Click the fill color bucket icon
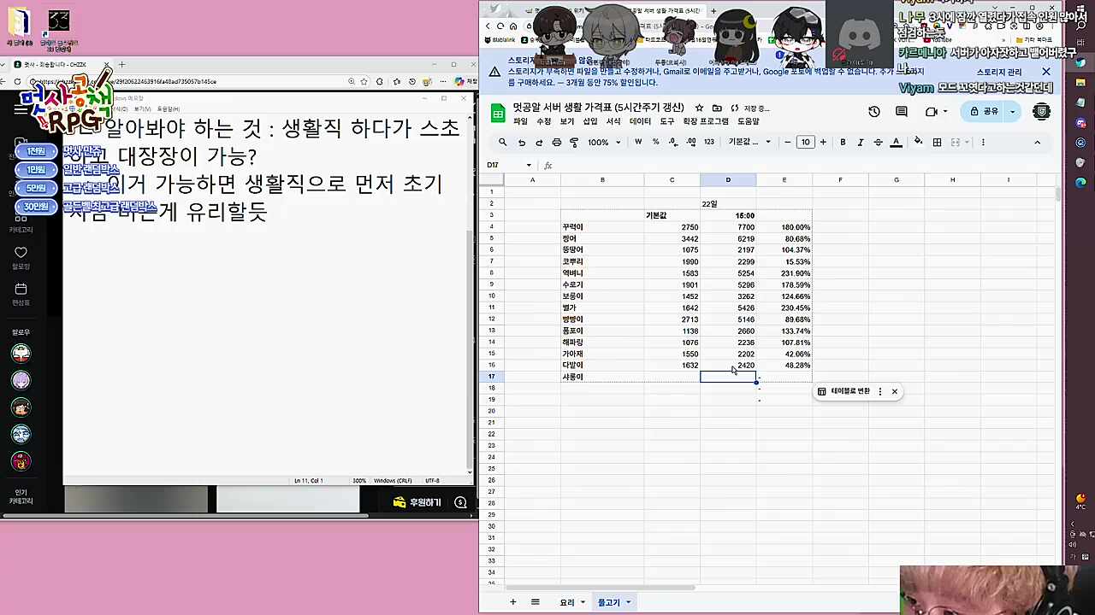Screen dimensions: 1095x615 917,142
